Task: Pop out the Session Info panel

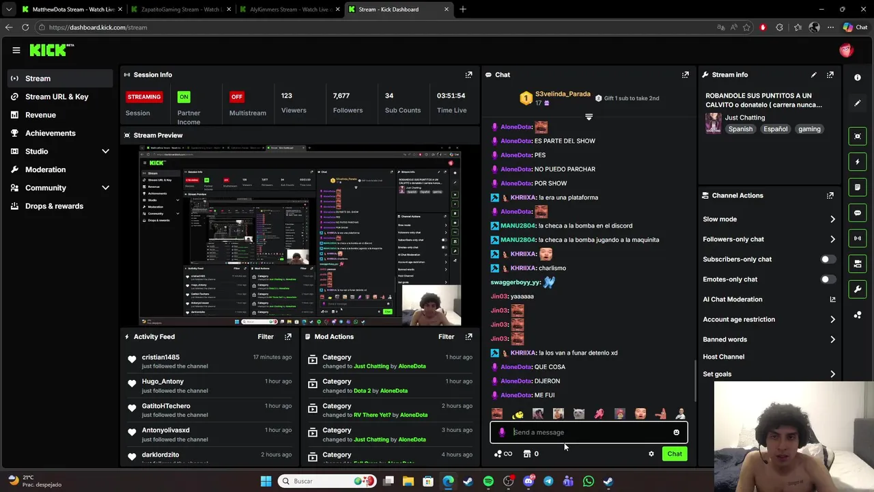Action: pyautogui.click(x=468, y=74)
